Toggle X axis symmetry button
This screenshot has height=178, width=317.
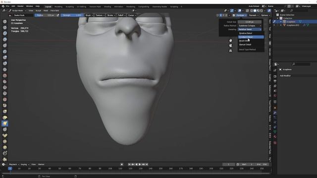pos(220,15)
